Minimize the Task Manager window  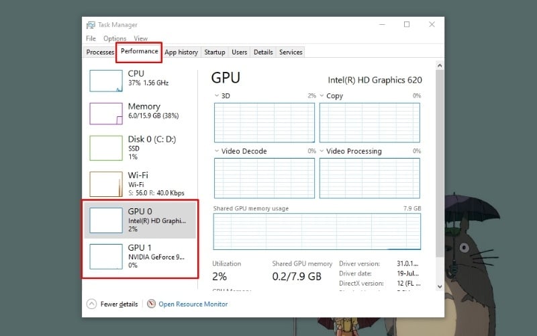(x=382, y=24)
